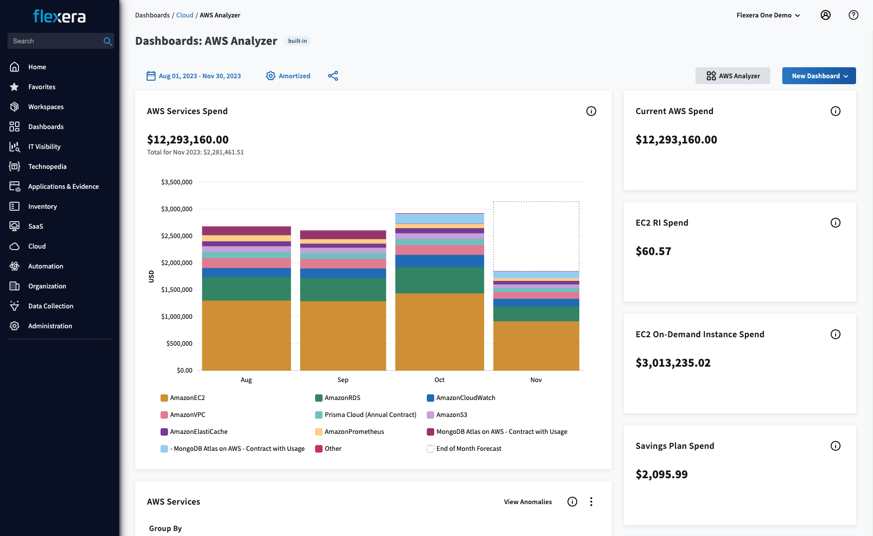
Task: Click the info icon on AWS Services Spend
Action: (x=591, y=111)
